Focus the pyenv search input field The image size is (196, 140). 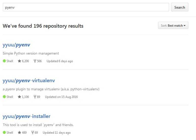(86, 7)
